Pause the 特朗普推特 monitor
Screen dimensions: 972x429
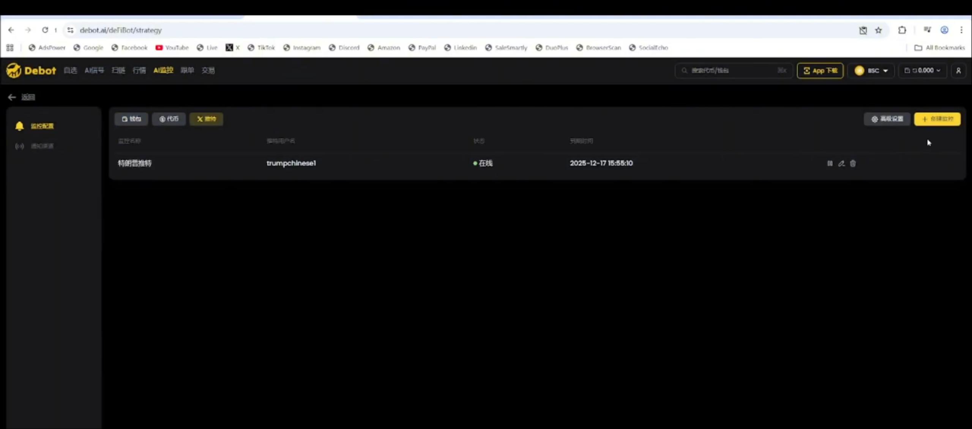coord(830,163)
